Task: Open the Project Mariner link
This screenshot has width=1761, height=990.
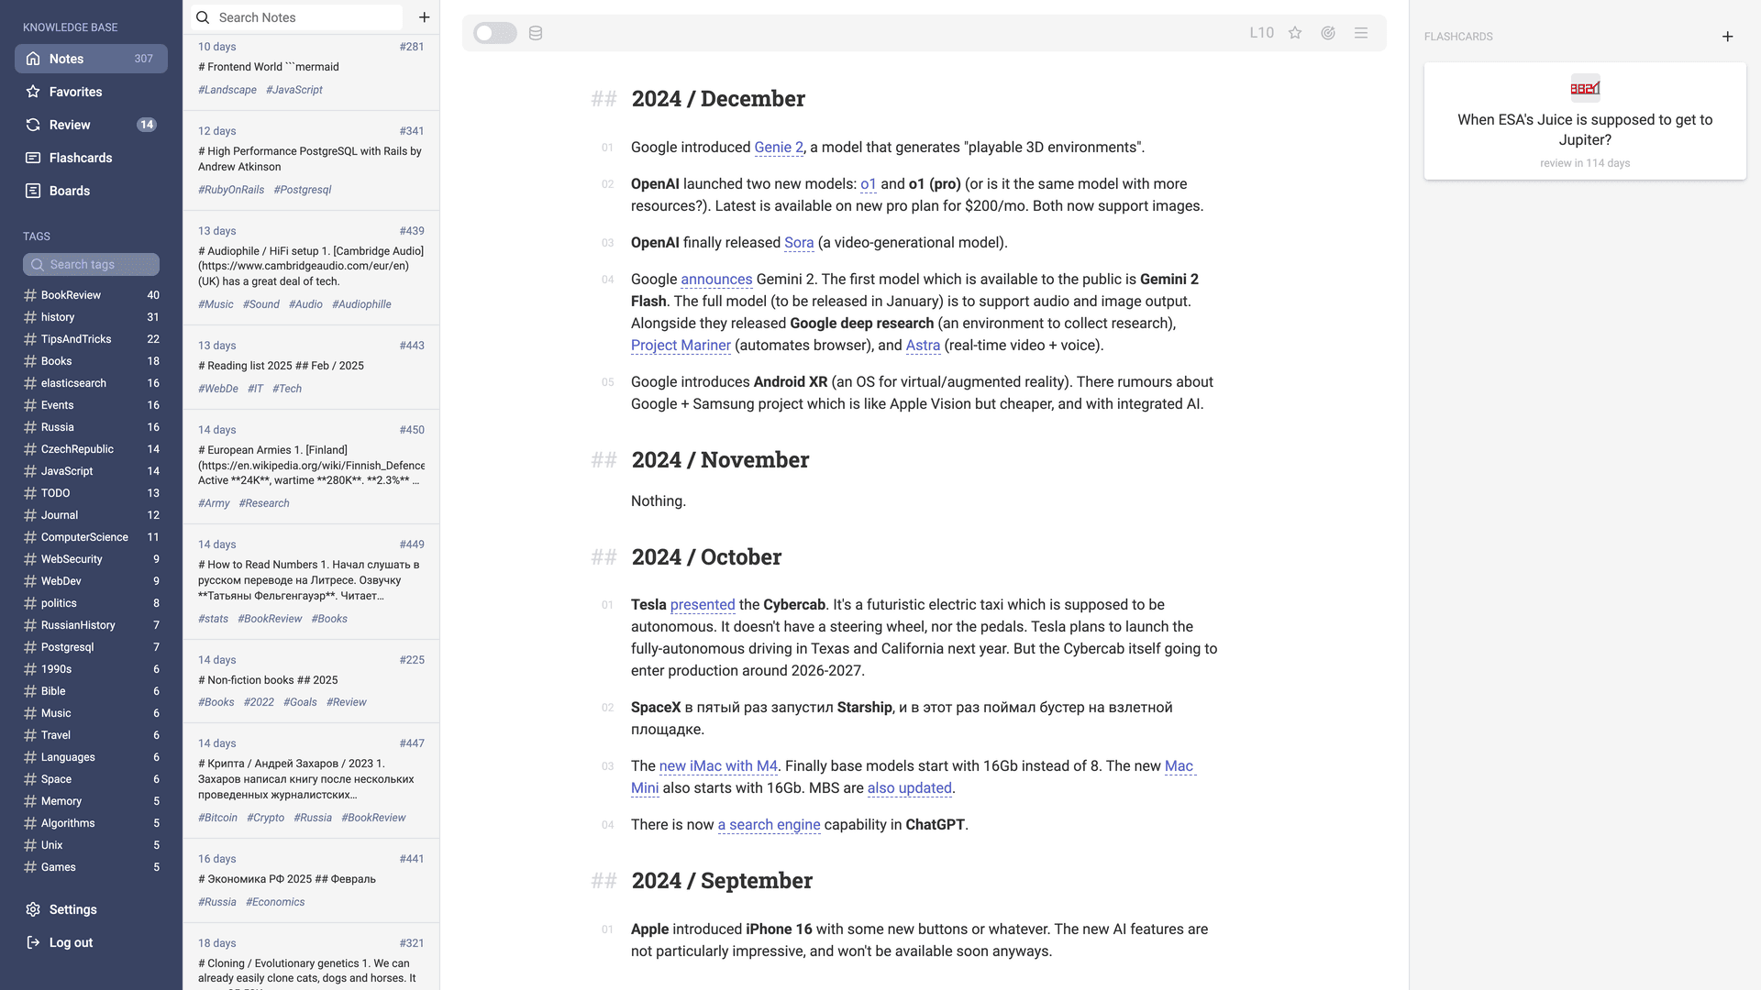Action: (x=681, y=346)
